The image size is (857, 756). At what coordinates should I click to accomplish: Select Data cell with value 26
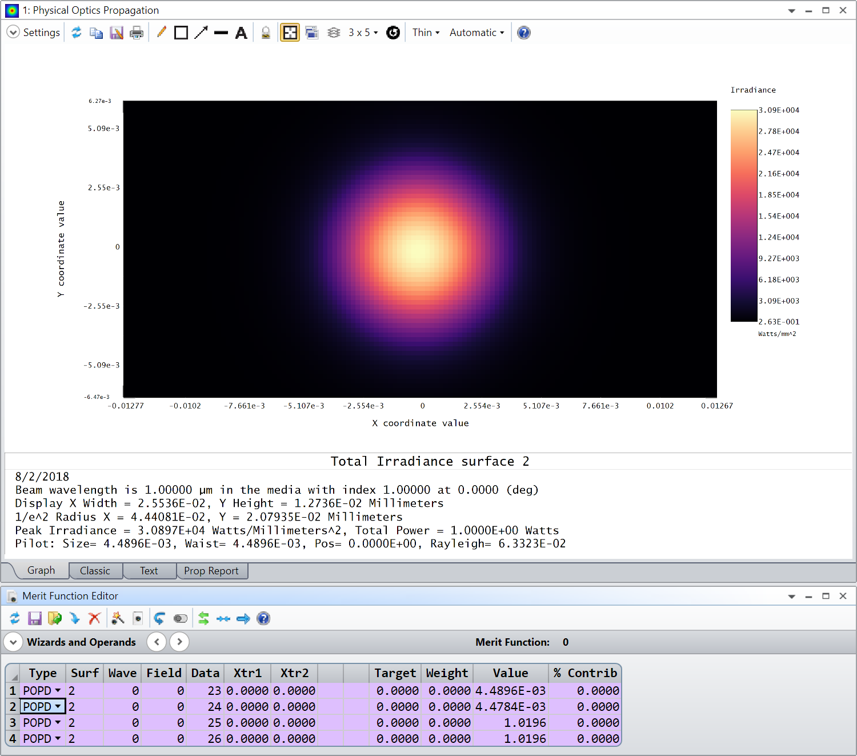[206, 739]
